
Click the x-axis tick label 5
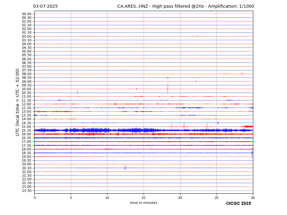tap(71, 198)
